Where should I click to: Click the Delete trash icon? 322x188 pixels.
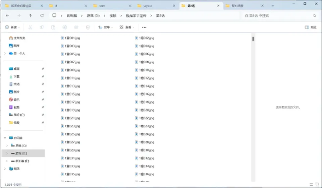[88, 27]
